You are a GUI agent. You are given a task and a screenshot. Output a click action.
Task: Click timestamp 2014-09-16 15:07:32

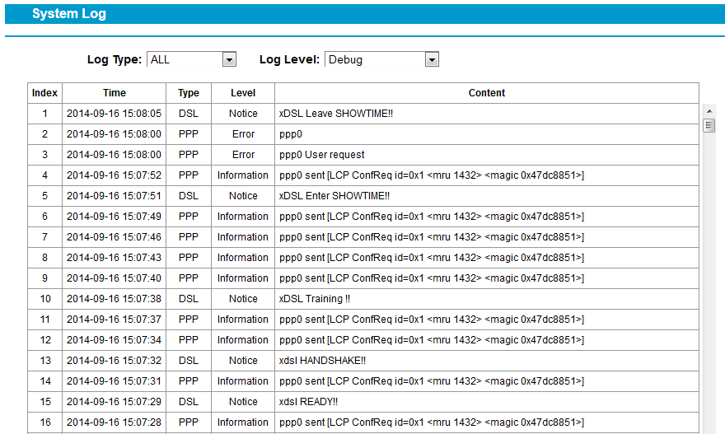pos(115,361)
